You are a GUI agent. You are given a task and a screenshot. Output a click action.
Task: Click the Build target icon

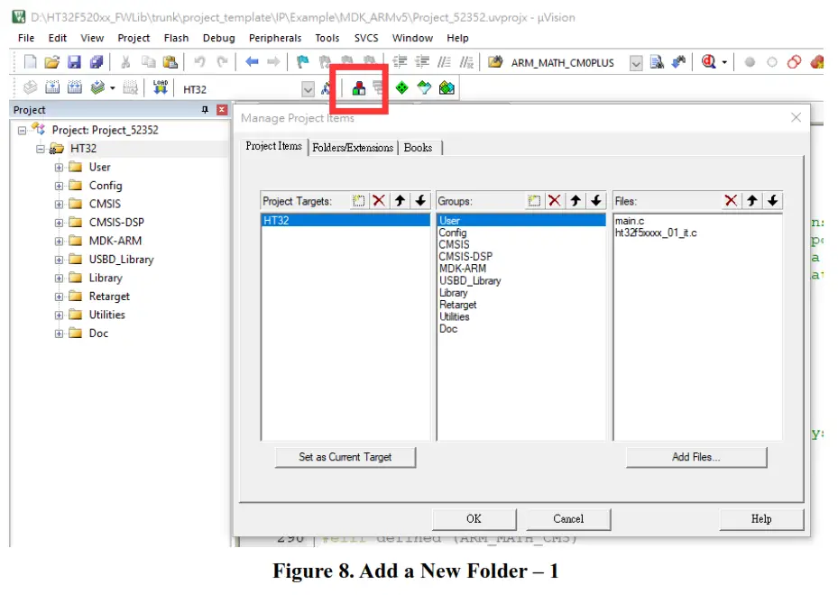coord(52,87)
